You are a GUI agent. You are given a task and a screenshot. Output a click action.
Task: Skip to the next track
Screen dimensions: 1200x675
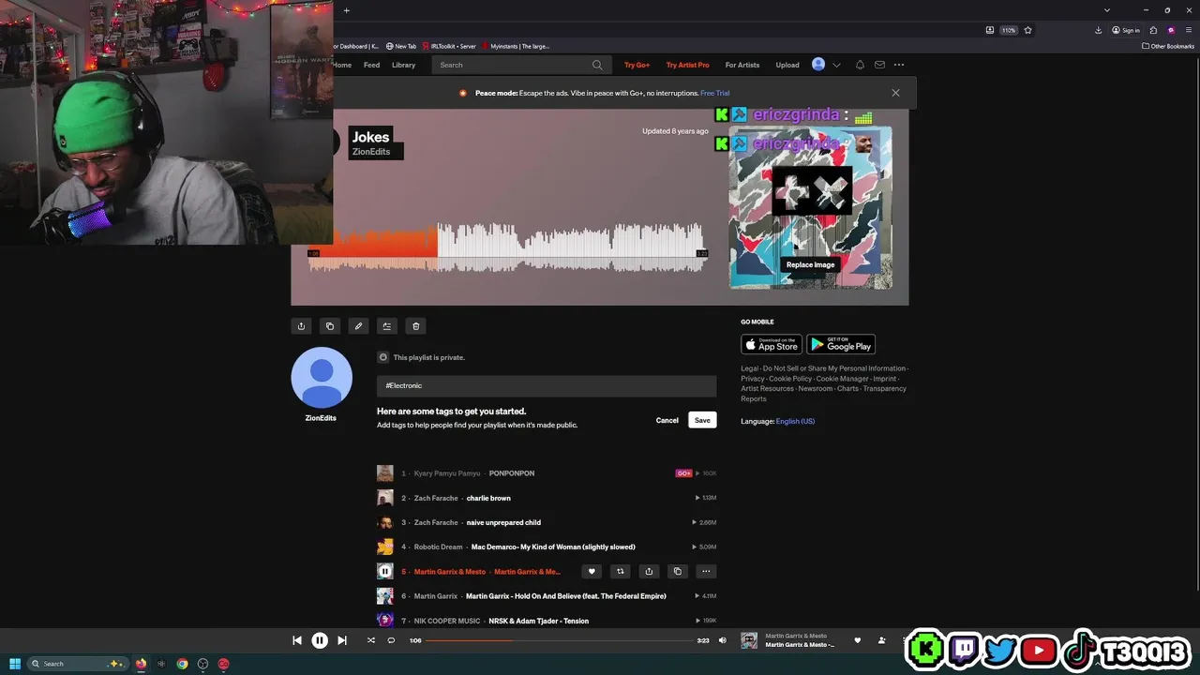(342, 640)
